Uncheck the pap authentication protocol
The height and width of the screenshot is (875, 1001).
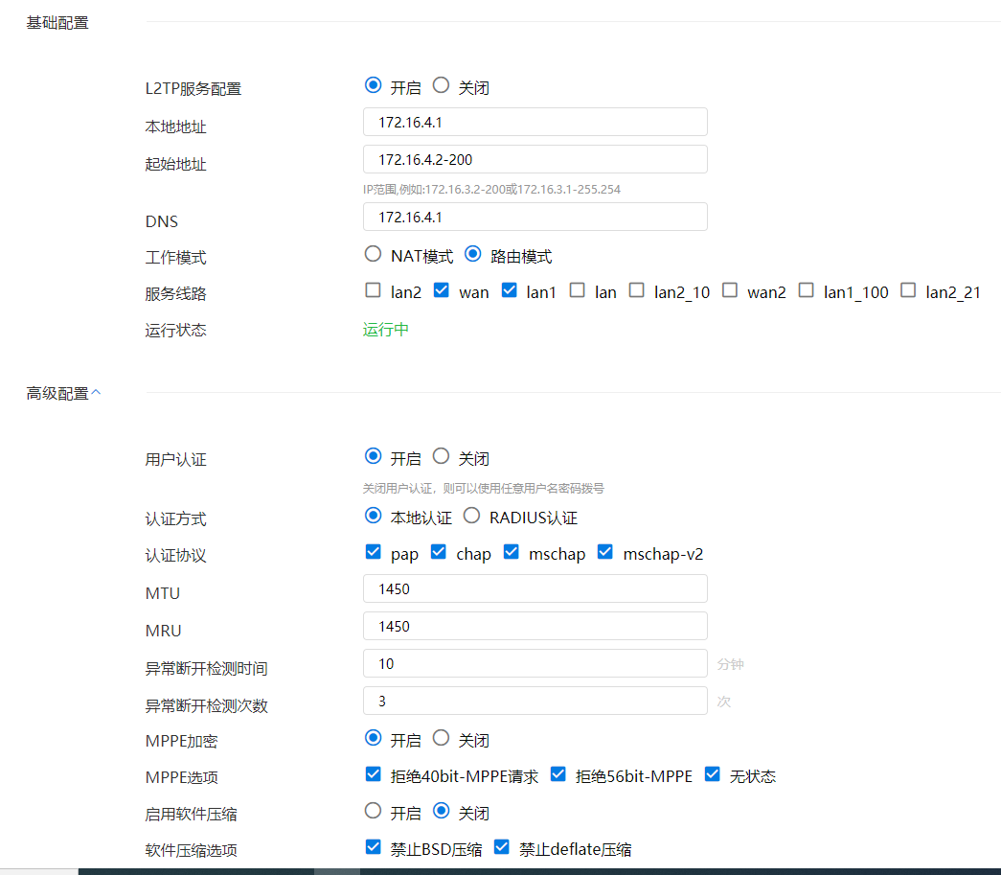374,552
